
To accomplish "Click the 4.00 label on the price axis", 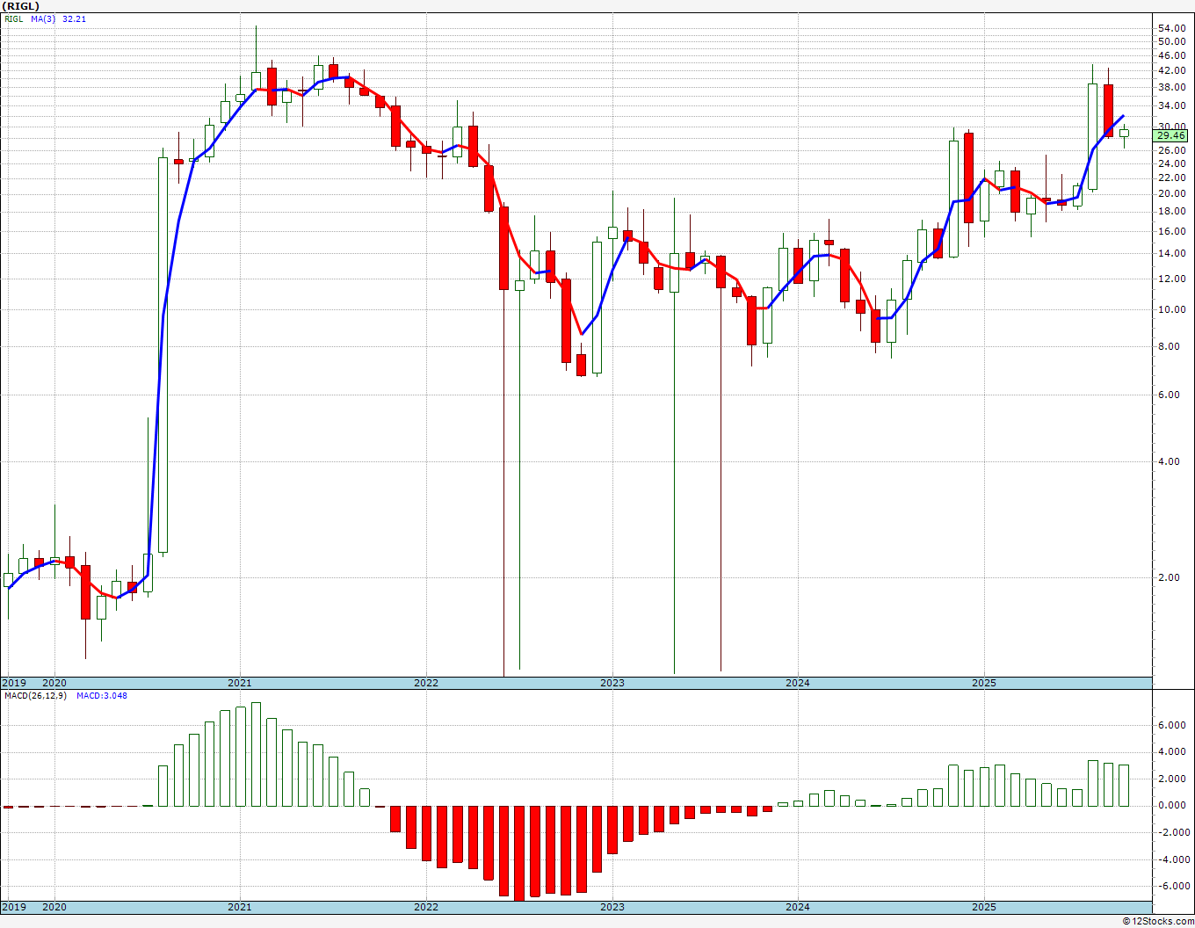I will click(x=1169, y=461).
